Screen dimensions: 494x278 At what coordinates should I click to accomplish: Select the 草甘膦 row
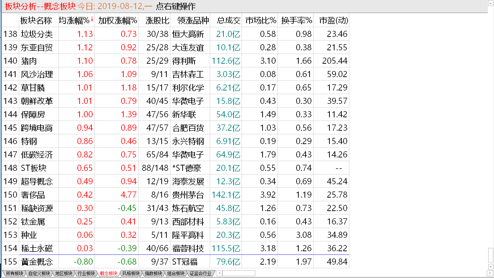tap(175, 88)
